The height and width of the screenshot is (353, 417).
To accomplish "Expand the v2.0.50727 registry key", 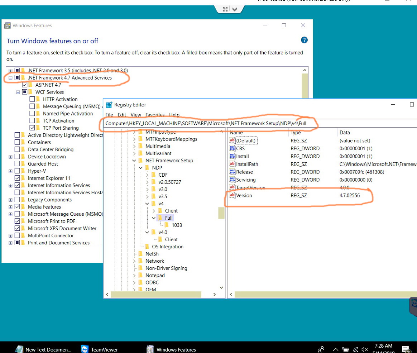I will 147,182.
